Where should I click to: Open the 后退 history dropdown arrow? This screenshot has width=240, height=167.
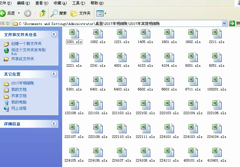(x=19, y=13)
